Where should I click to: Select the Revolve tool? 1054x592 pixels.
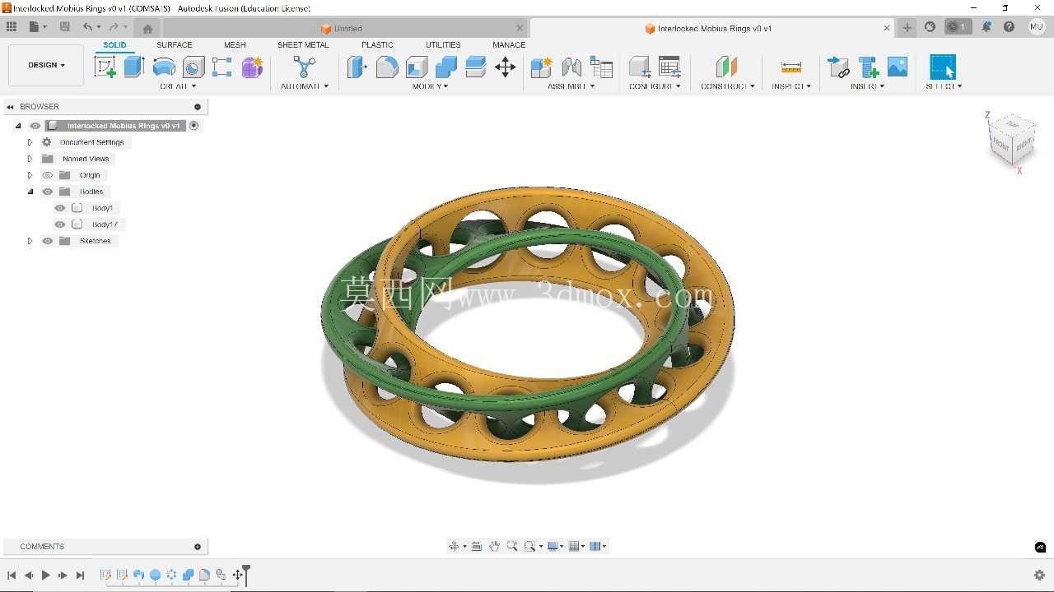[x=164, y=67]
